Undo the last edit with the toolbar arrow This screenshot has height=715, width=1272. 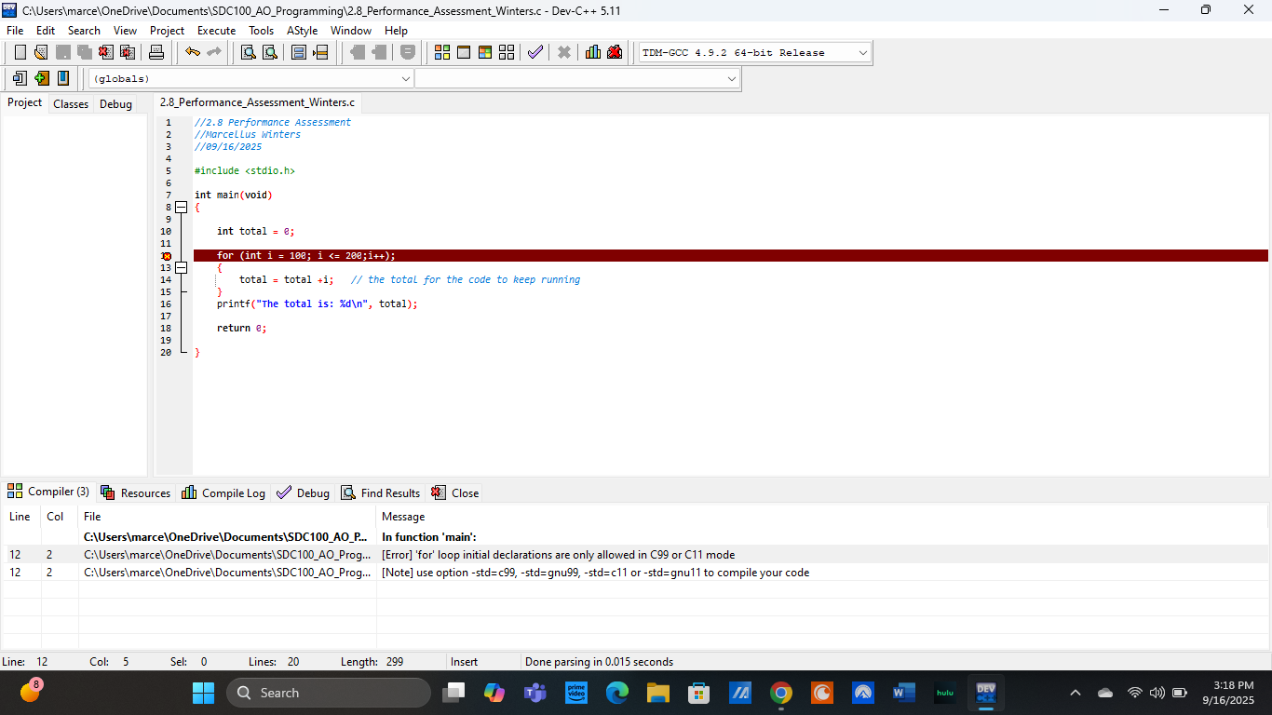(192, 52)
